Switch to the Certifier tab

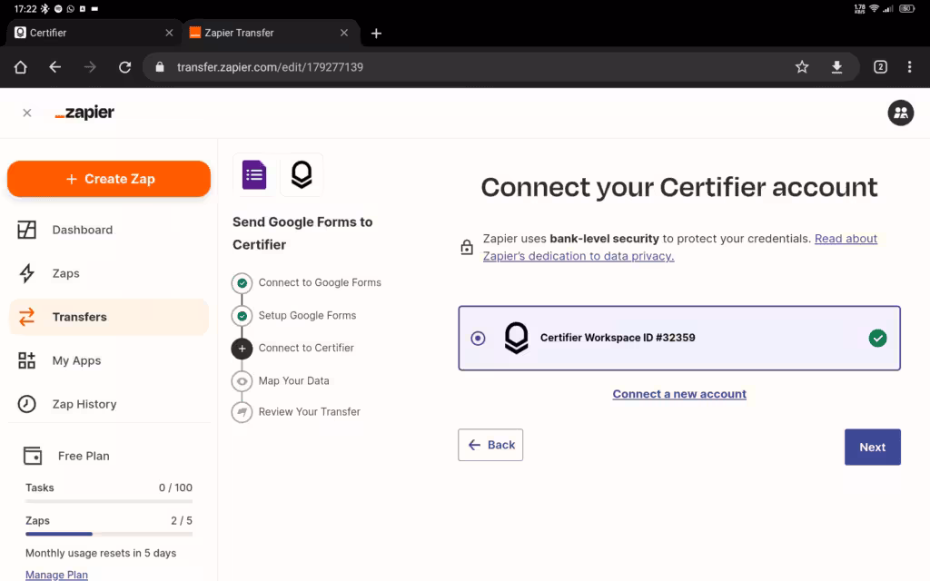click(x=94, y=33)
